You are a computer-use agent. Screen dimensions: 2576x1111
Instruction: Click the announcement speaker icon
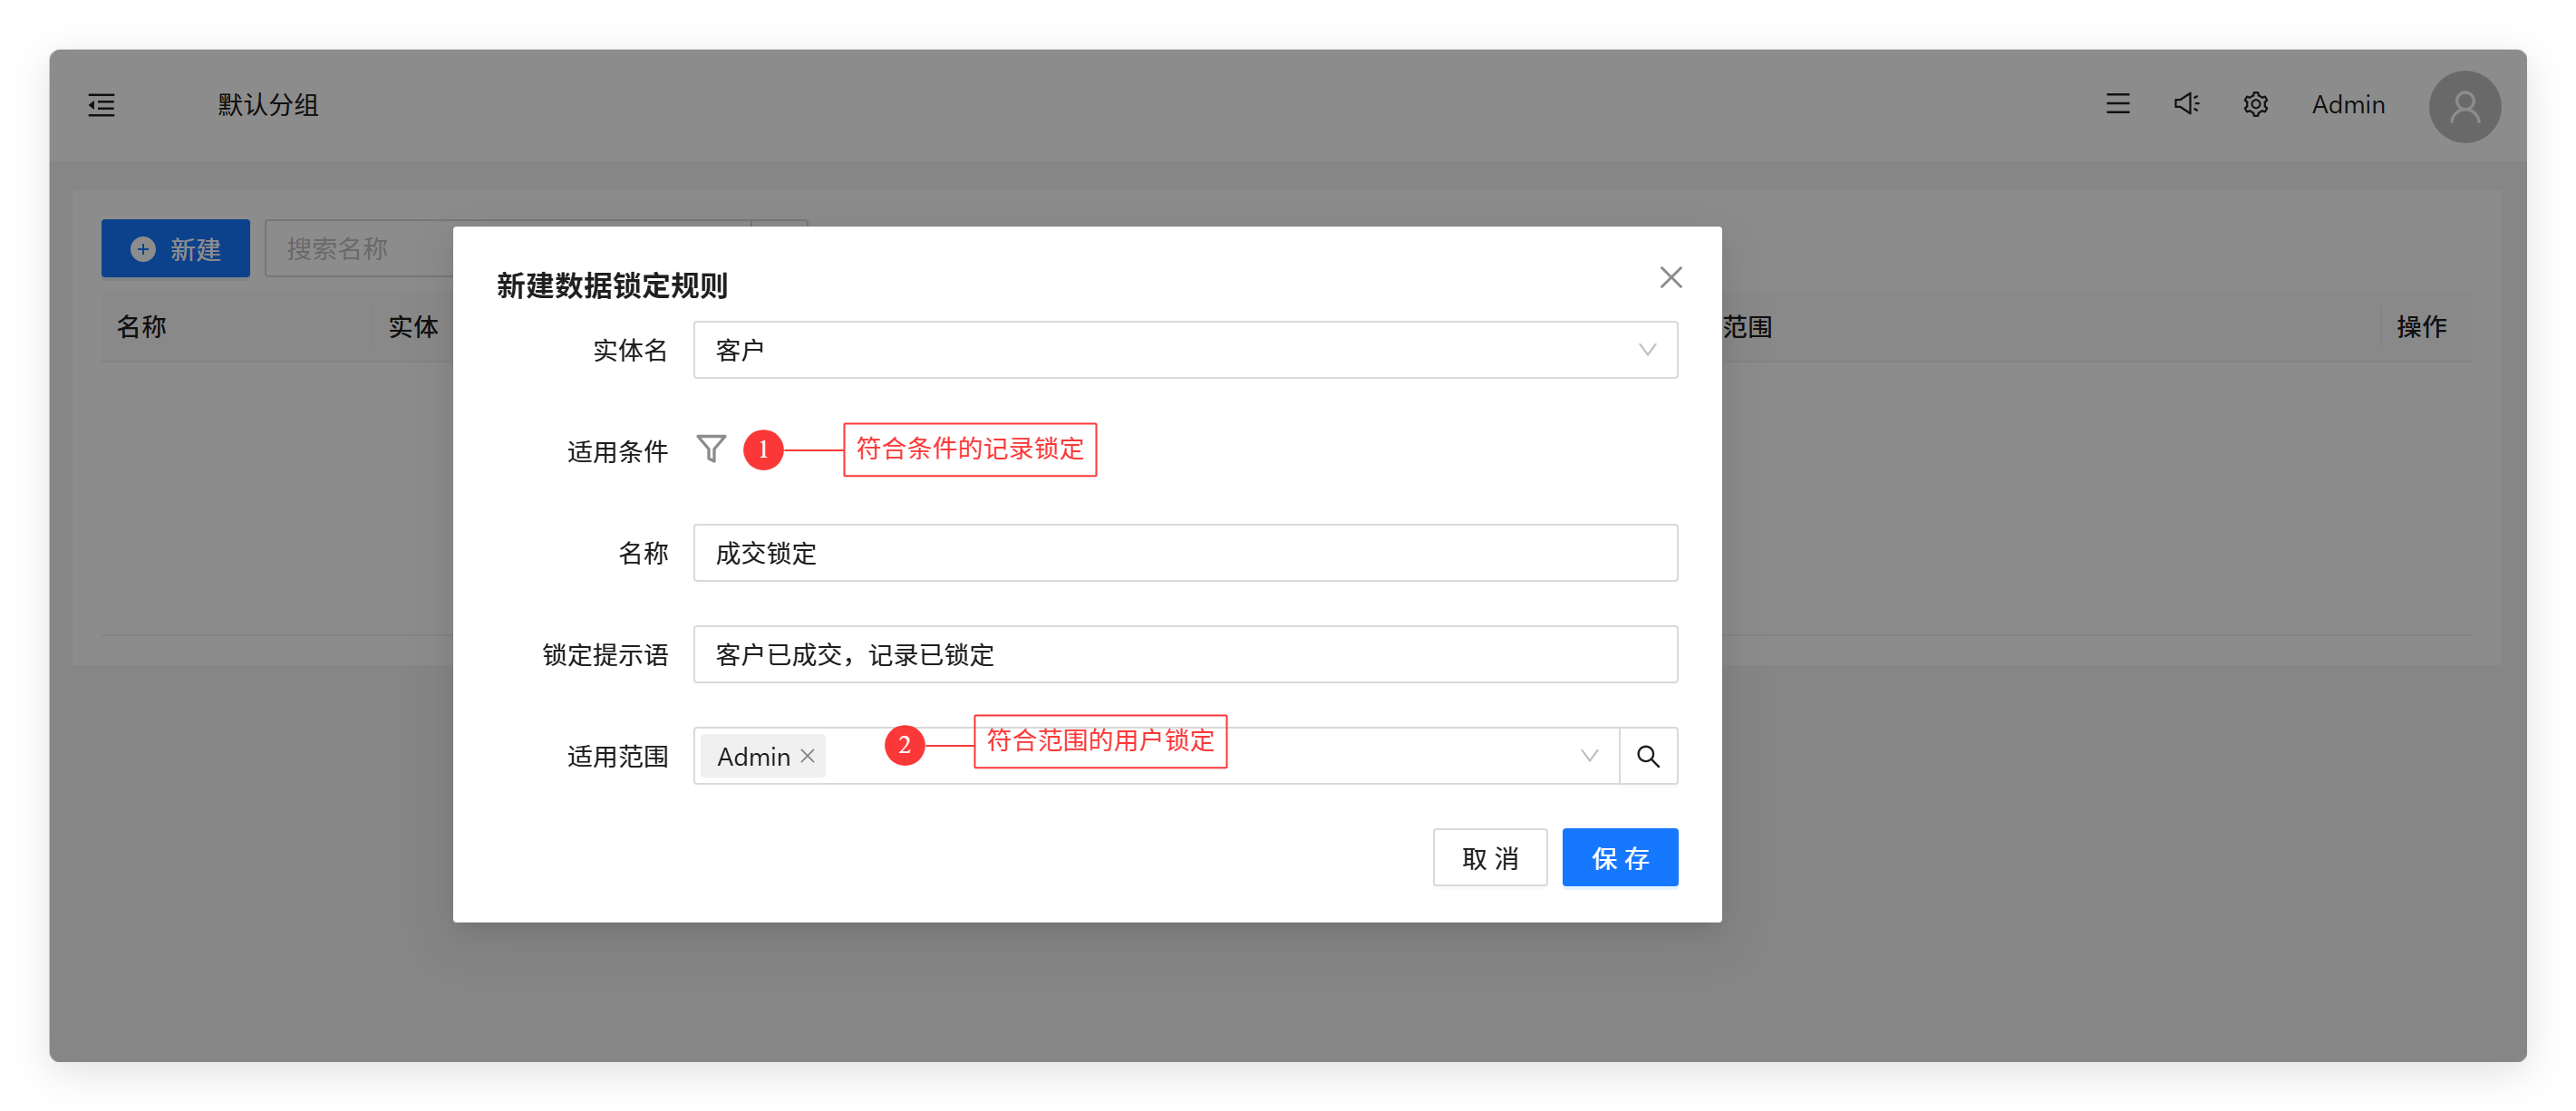click(x=2186, y=104)
